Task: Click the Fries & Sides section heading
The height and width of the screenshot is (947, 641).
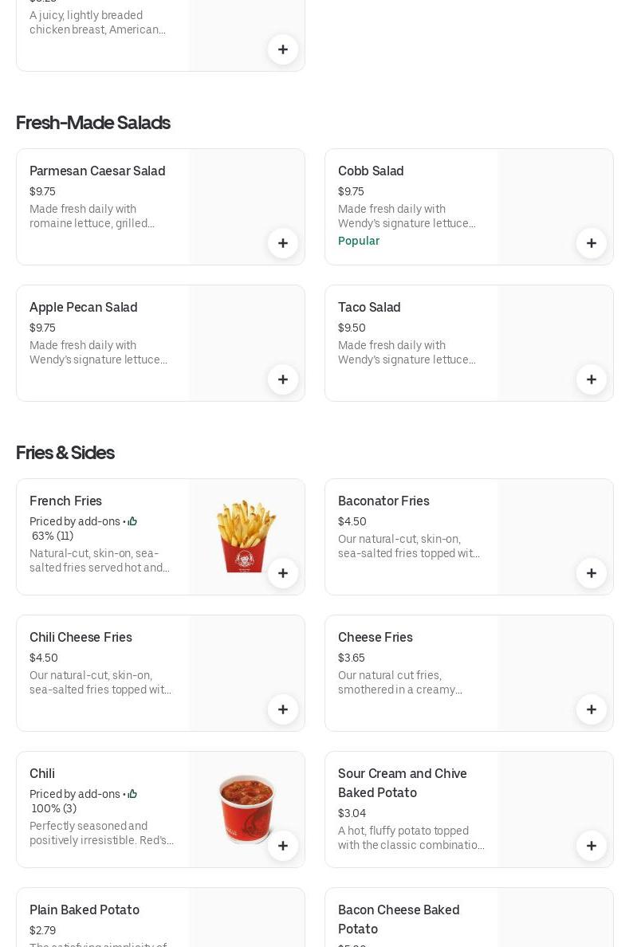Action: [x=65, y=453]
